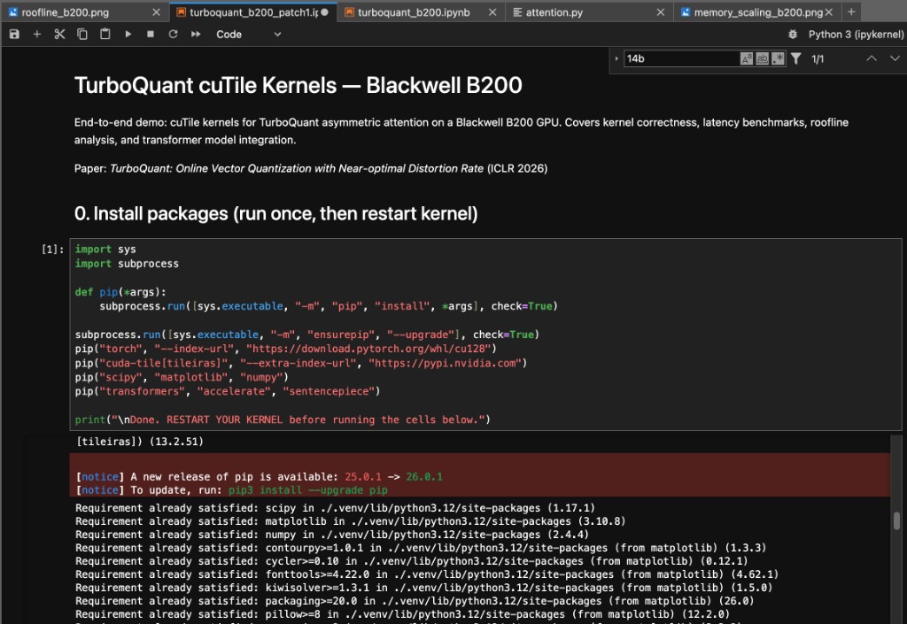Expand the replace field arrow in search
Viewport: 907px width, 624px height.
pos(616,58)
